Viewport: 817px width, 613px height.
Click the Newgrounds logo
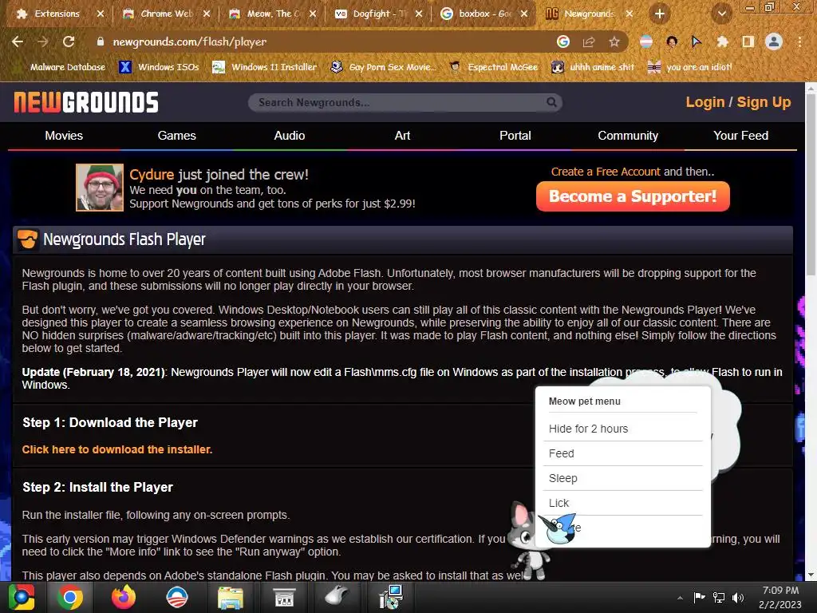pyautogui.click(x=86, y=102)
